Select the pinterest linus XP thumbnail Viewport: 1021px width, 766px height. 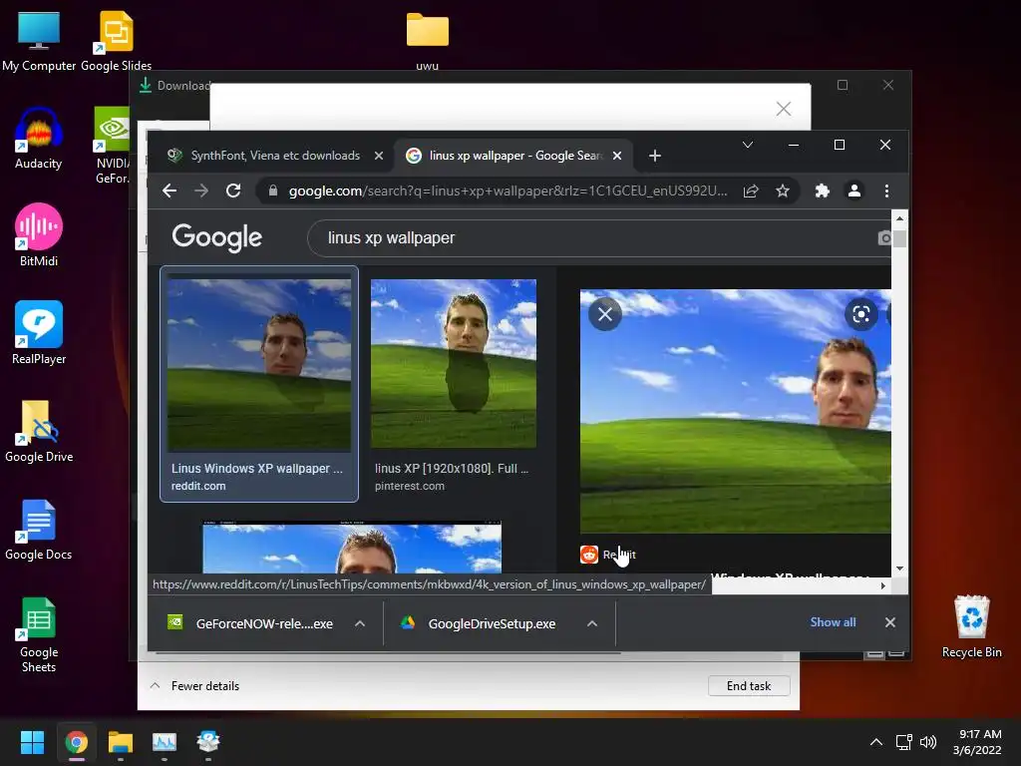click(454, 363)
